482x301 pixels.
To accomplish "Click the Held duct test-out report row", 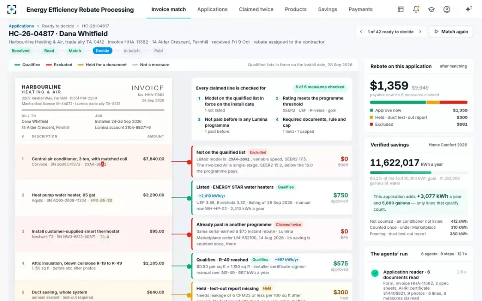I will tap(419, 118).
